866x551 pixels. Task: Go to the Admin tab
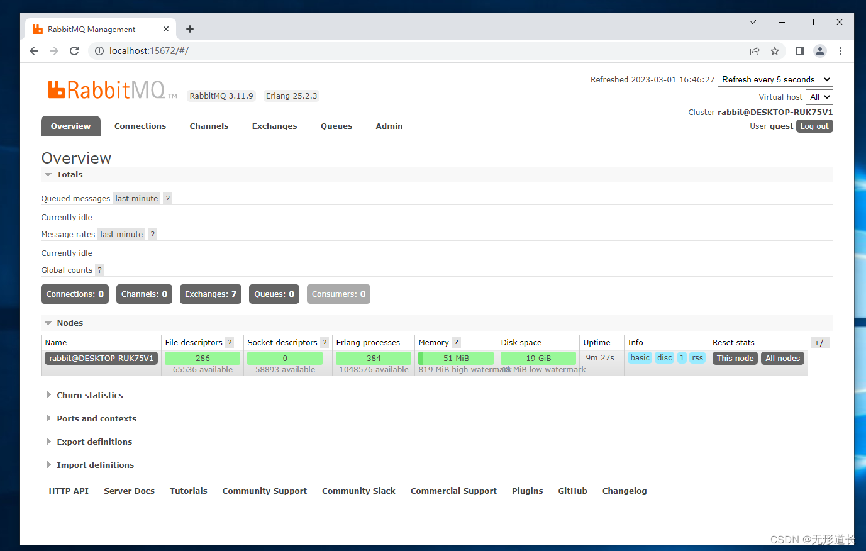(x=389, y=126)
